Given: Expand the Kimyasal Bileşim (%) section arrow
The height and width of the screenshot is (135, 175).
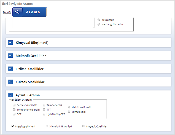Looking at the screenshot, I should click(x=10, y=43).
